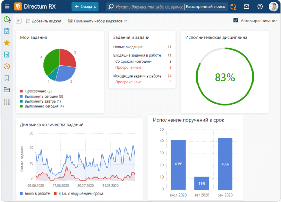Click the red Просрочено legend swatch
281x202 pixels.
[x=22, y=91]
